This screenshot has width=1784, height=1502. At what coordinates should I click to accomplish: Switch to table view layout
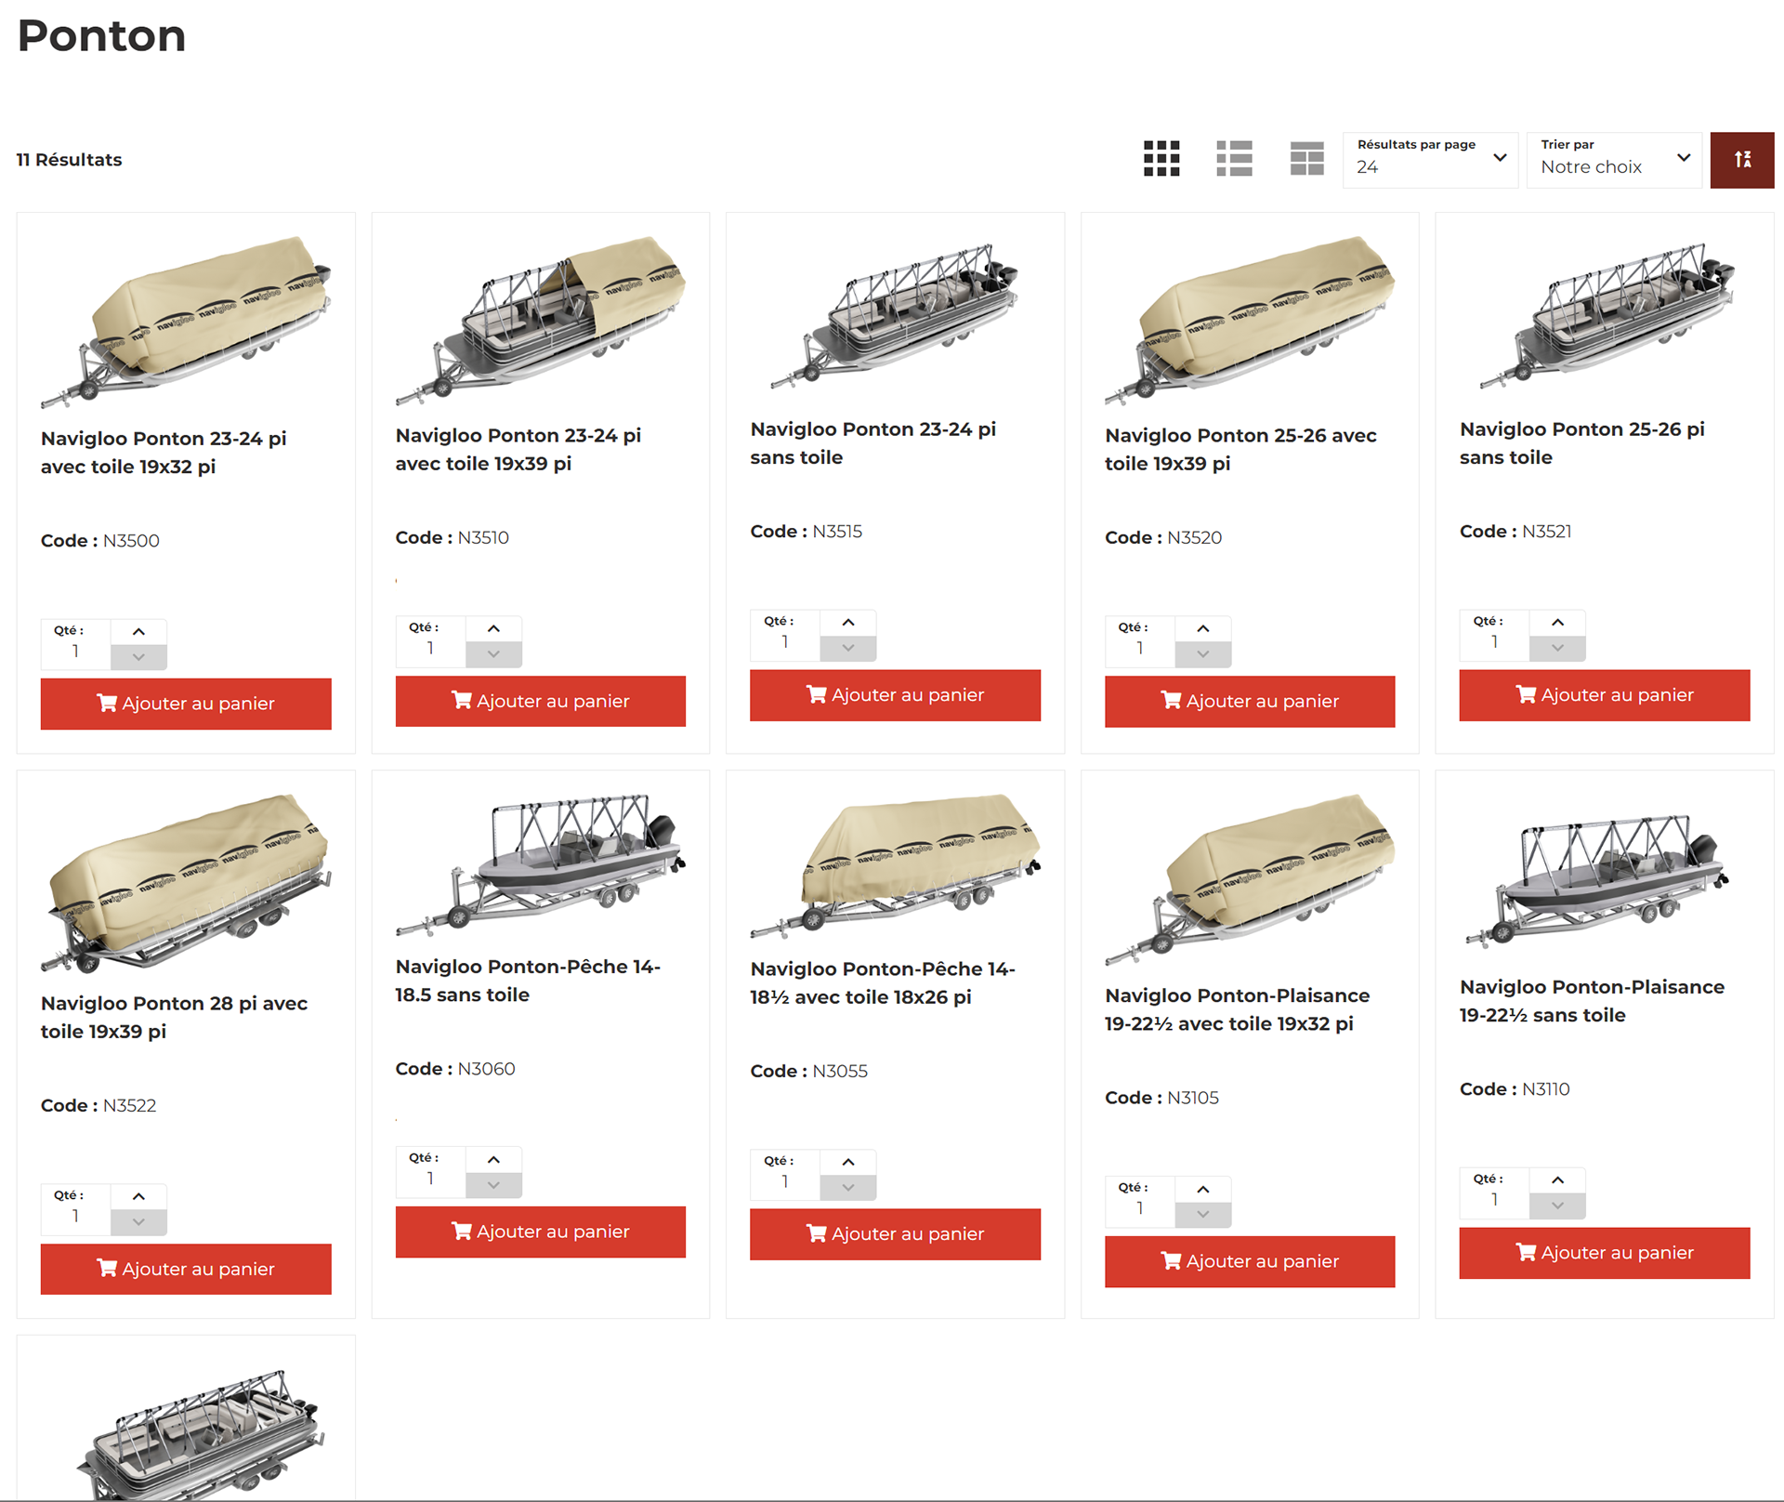(x=1306, y=159)
